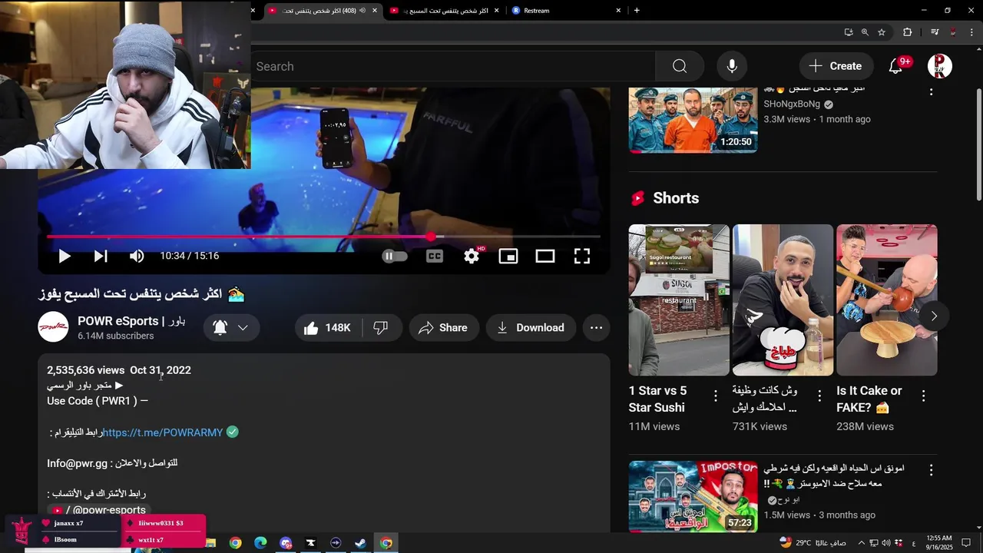Click the Create button
The width and height of the screenshot is (983, 553).
pos(836,66)
